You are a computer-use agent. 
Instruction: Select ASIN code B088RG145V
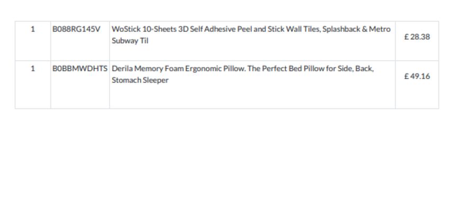coord(76,29)
